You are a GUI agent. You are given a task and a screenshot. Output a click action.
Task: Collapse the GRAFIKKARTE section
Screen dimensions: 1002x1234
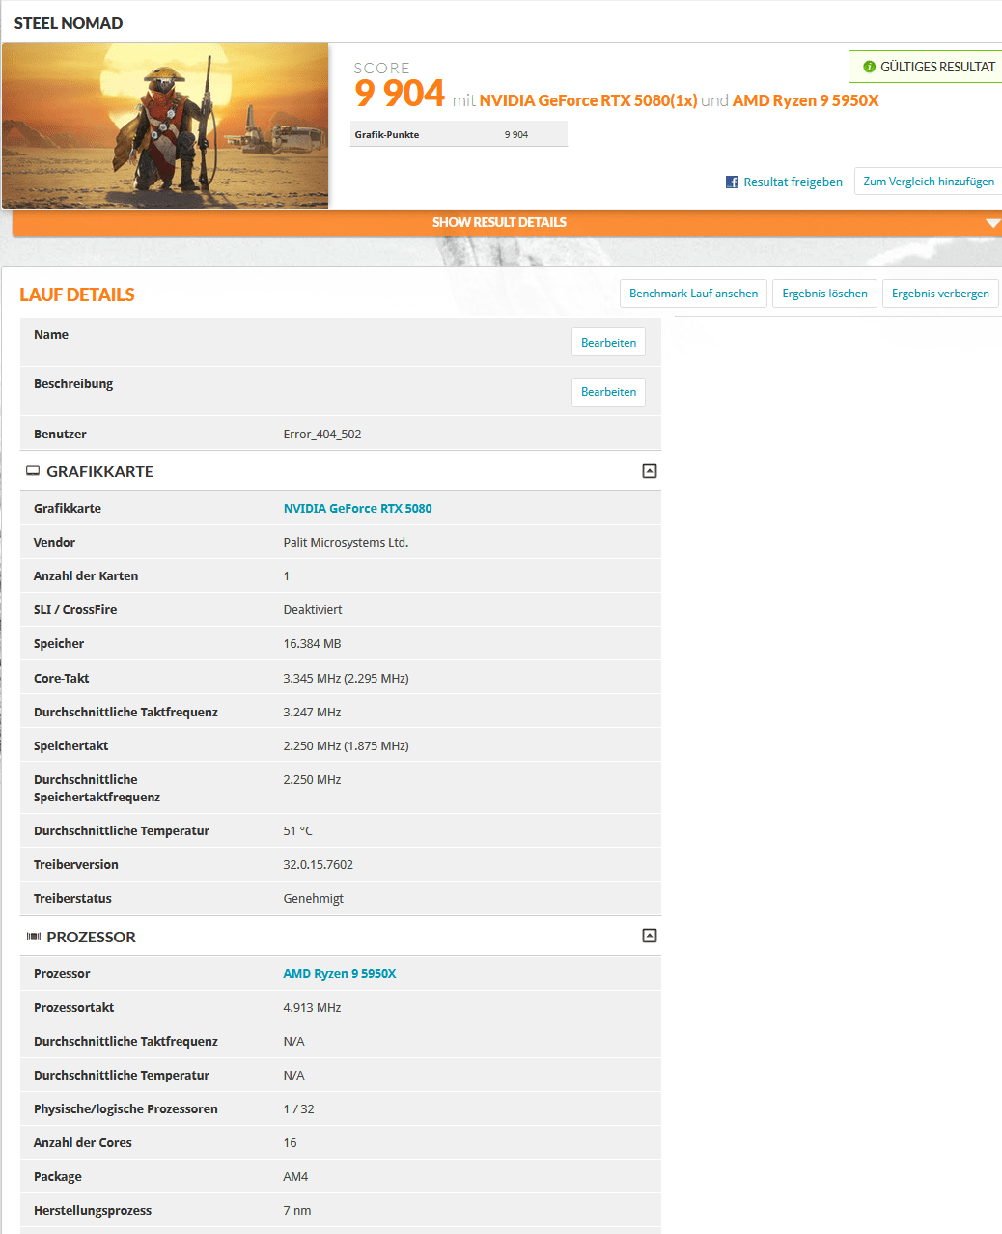pyautogui.click(x=650, y=471)
